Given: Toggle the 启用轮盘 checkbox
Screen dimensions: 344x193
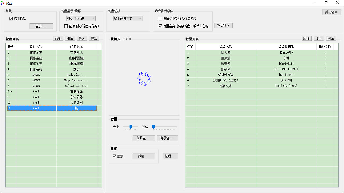Looking at the screenshot, I should tap(11, 18).
